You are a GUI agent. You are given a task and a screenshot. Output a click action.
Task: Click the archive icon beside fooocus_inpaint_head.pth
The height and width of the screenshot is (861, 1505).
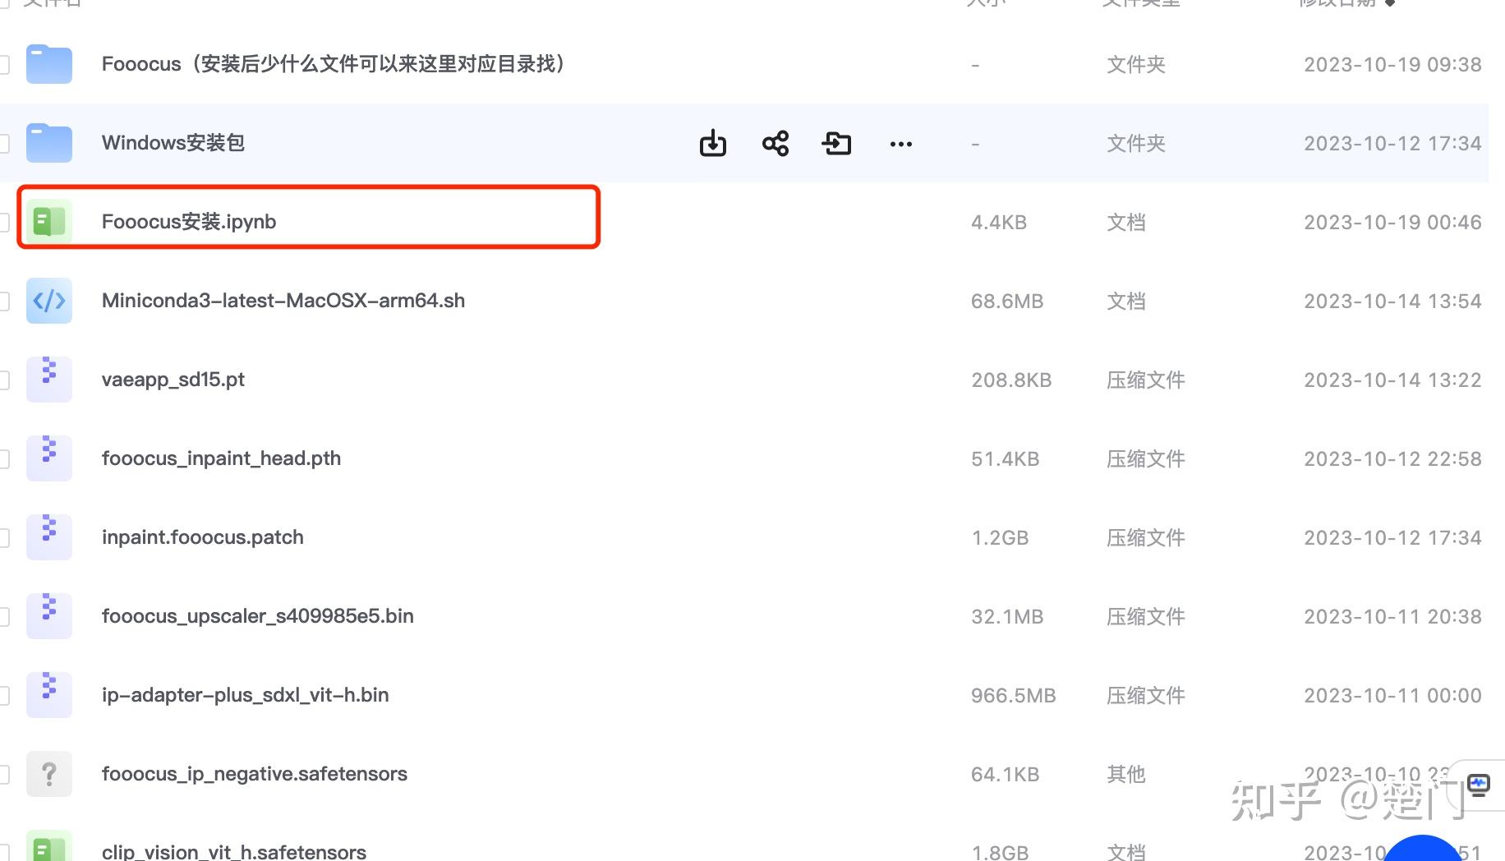click(49, 458)
